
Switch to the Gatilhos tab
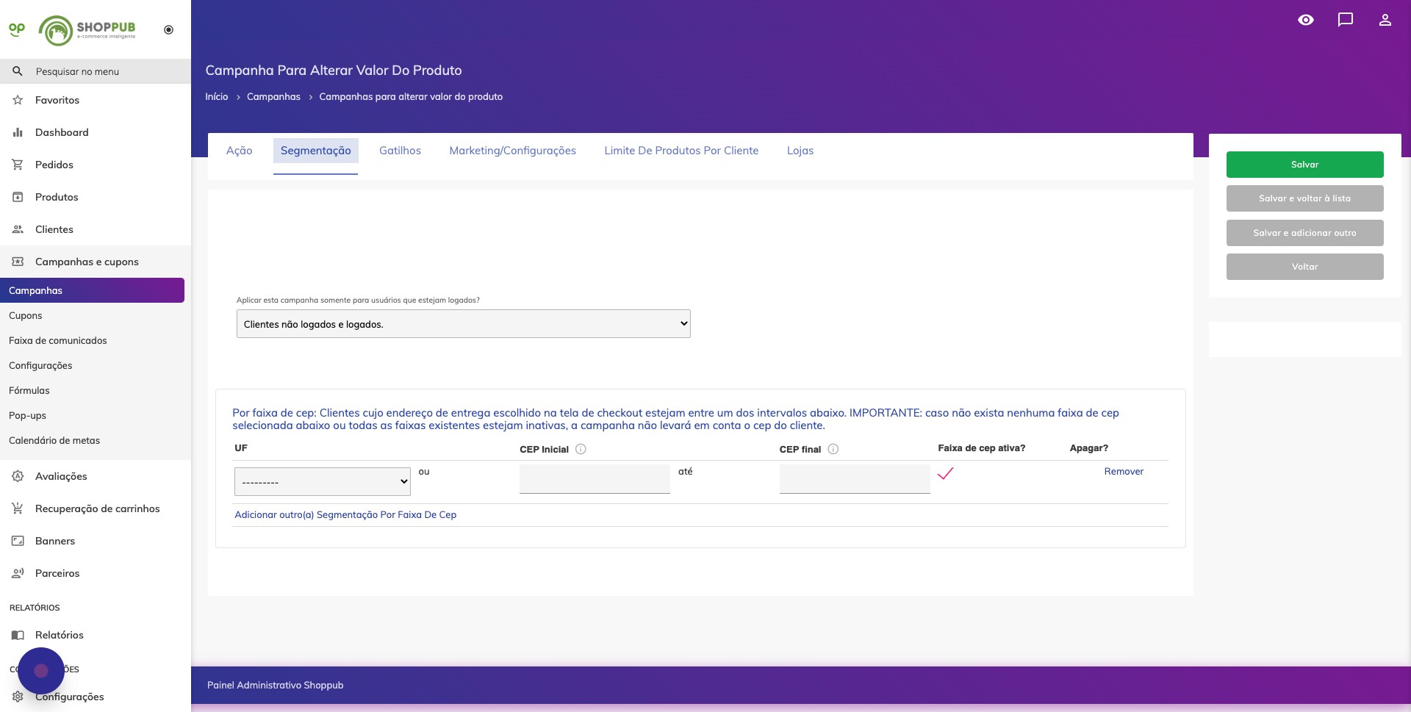pos(400,151)
